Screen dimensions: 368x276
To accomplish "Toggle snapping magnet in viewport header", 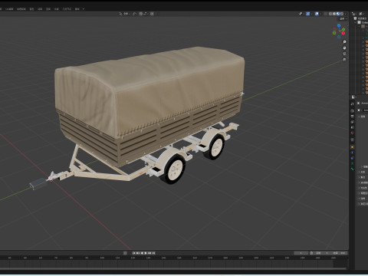I will [x=141, y=14].
